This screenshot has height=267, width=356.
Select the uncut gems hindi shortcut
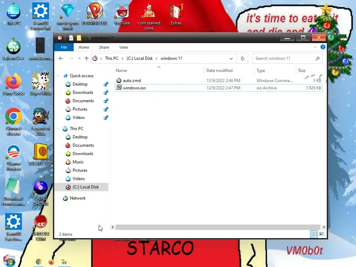(x=67, y=17)
